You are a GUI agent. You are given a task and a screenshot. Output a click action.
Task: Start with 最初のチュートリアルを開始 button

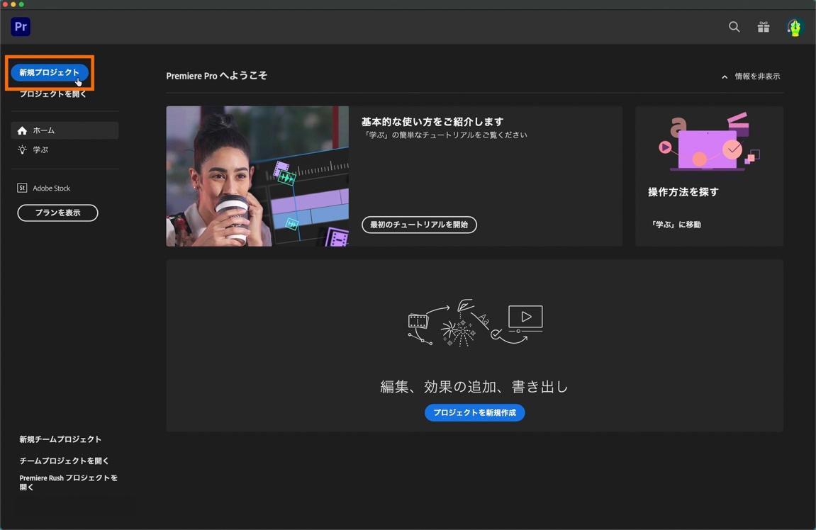[419, 225]
